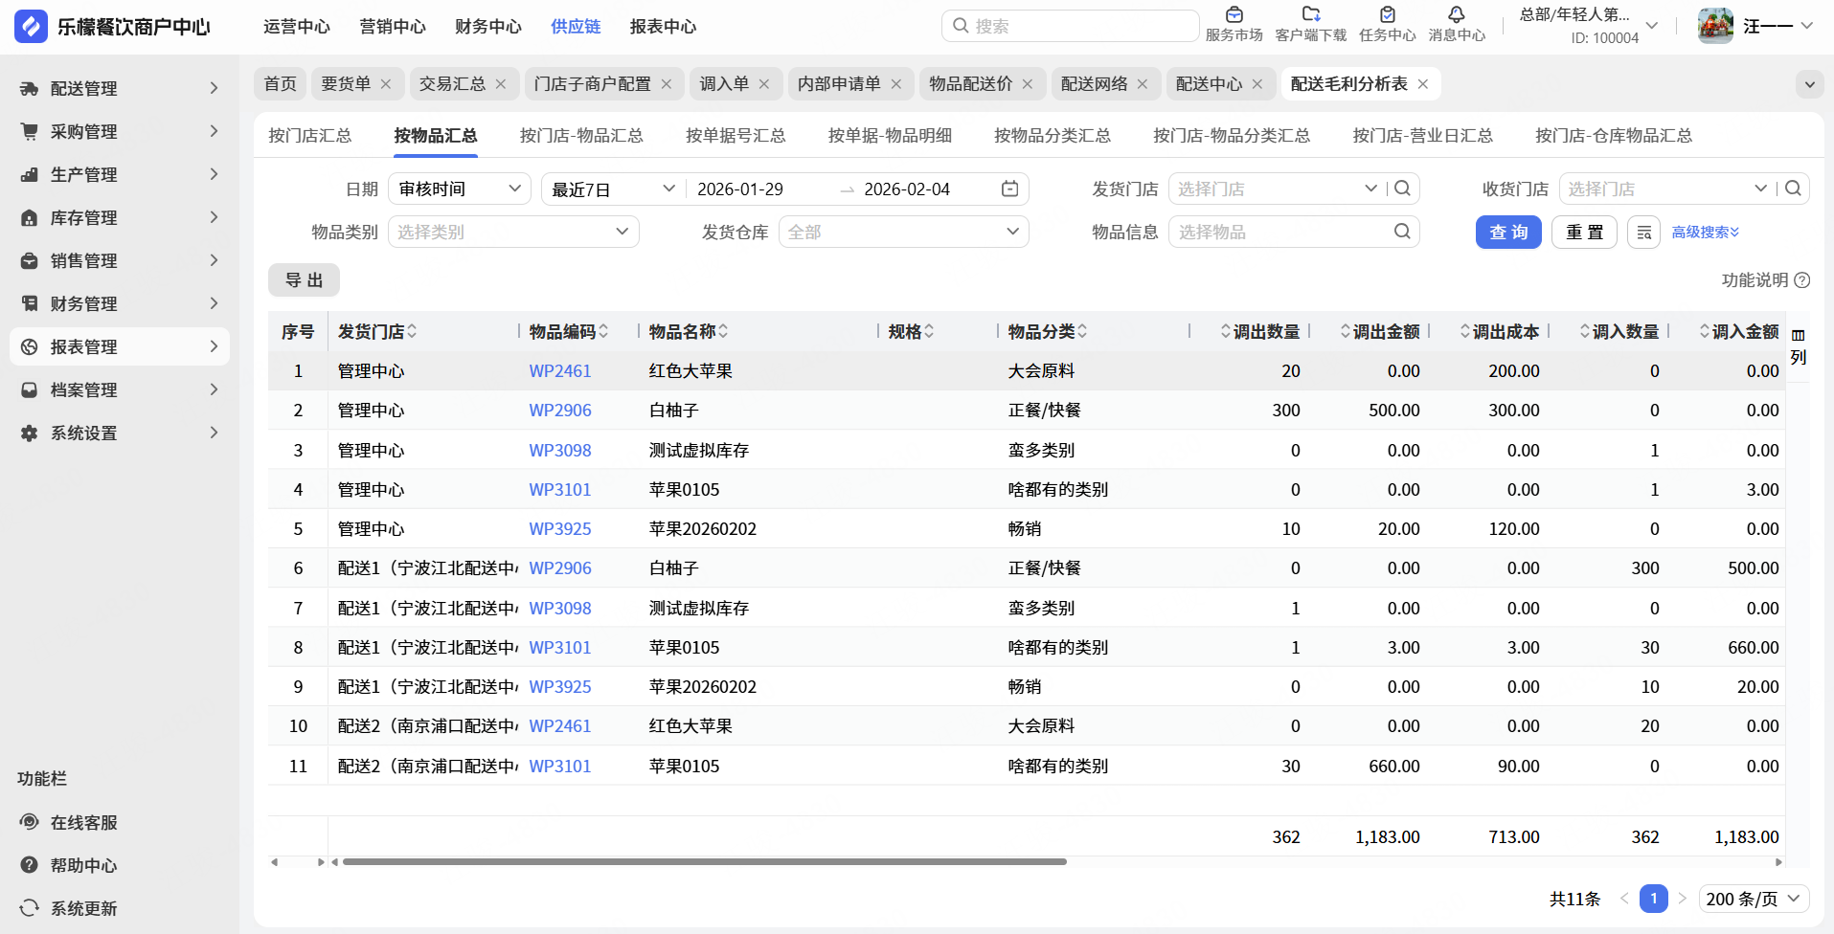This screenshot has width=1834, height=934.
Task: Open the 审核时间 date type dropdown
Action: click(x=459, y=189)
